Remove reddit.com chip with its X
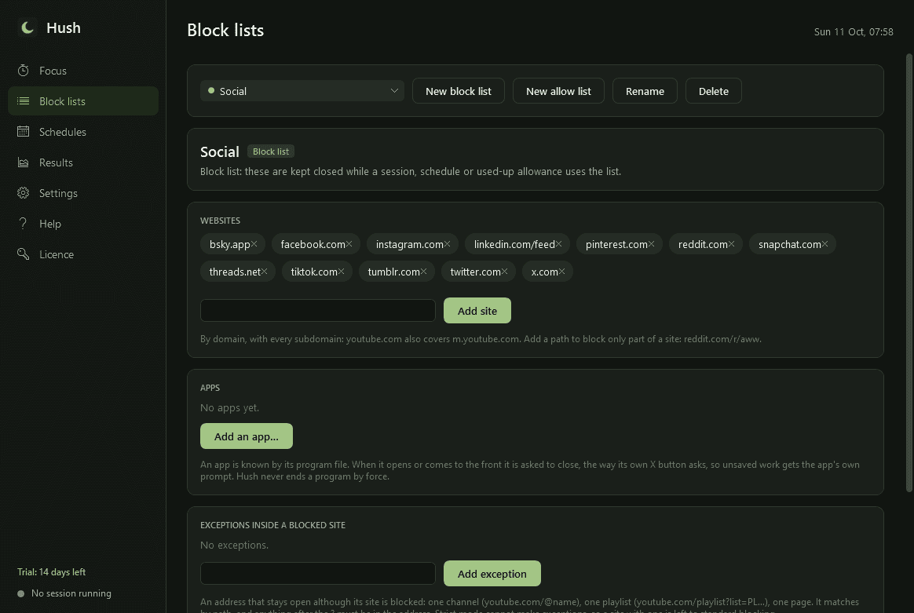The width and height of the screenshot is (914, 613). (732, 244)
